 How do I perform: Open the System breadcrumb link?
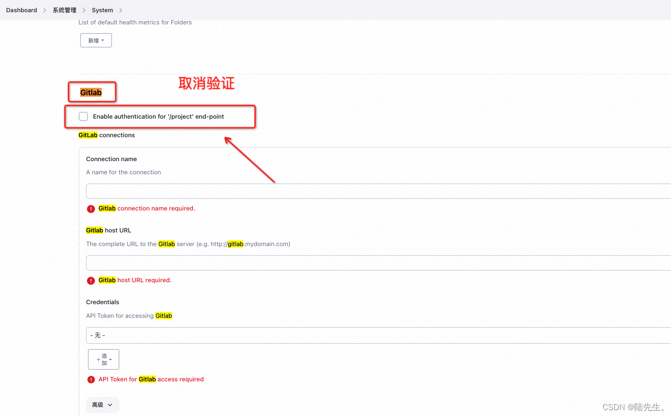(x=103, y=10)
